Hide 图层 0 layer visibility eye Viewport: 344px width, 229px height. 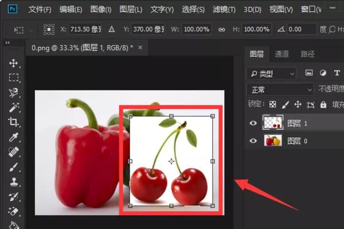253,140
